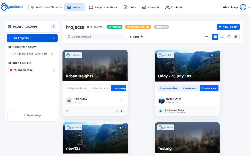The image size is (250, 156).
Task: Switch to the grid view layout
Action: point(215,37)
